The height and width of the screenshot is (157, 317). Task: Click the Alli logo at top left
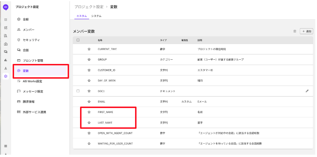click(5, 7)
